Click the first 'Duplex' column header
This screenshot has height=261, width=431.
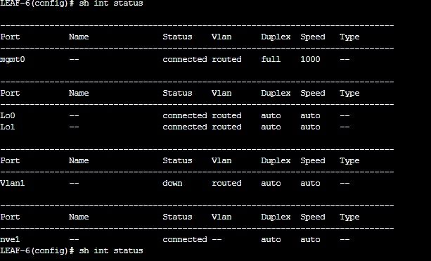point(276,37)
